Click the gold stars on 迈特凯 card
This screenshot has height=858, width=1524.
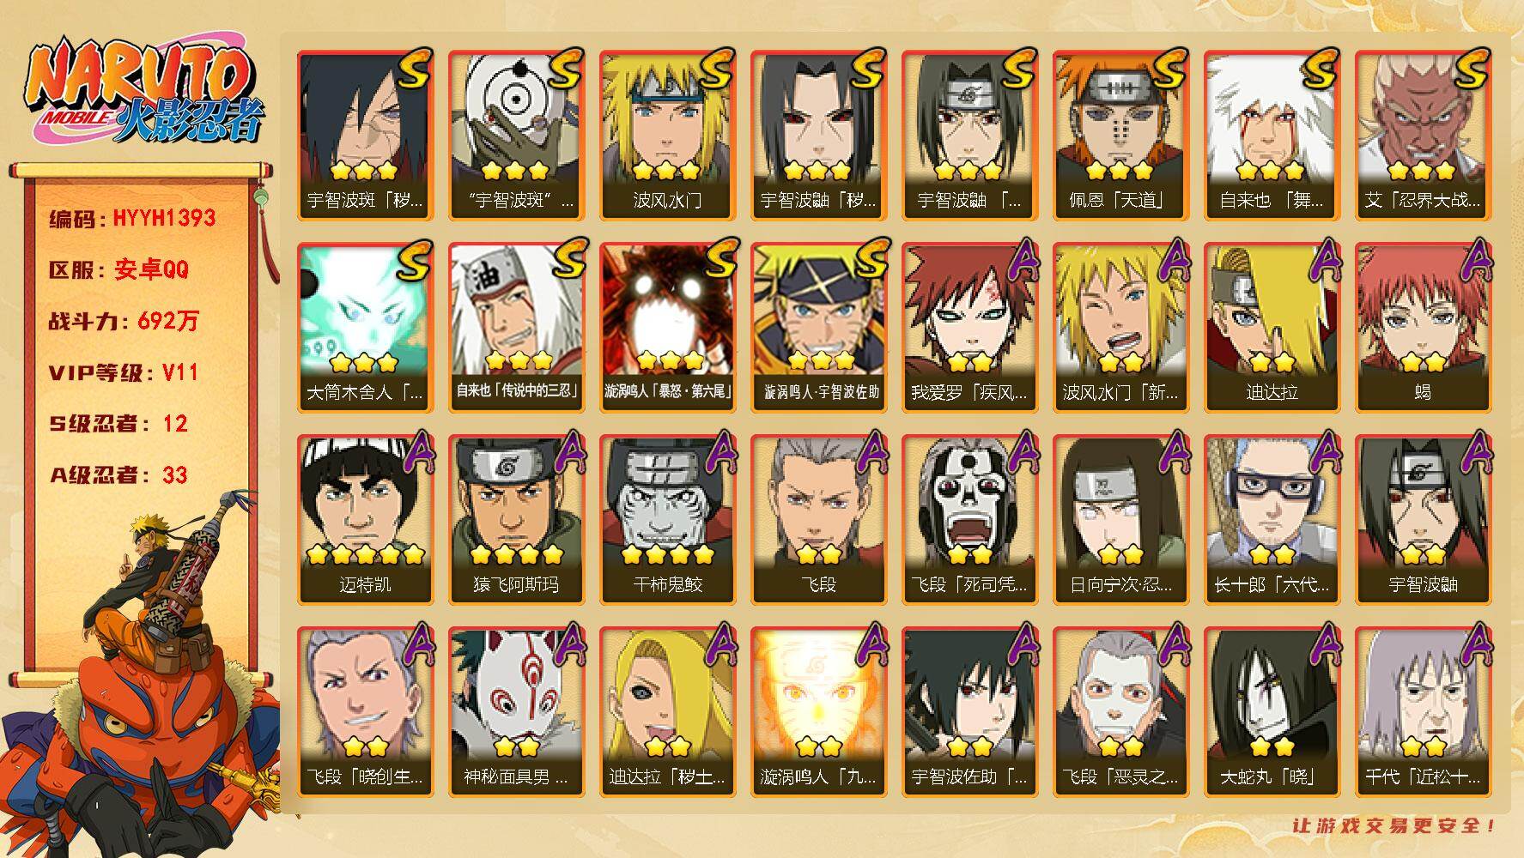365,553
